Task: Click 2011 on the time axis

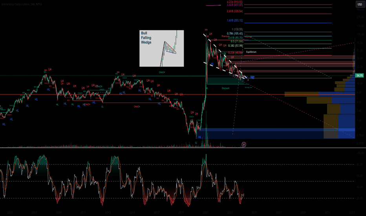Action: (x=83, y=212)
